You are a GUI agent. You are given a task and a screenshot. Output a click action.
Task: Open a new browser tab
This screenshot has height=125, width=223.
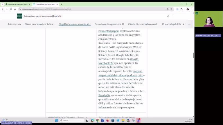point(61,4)
